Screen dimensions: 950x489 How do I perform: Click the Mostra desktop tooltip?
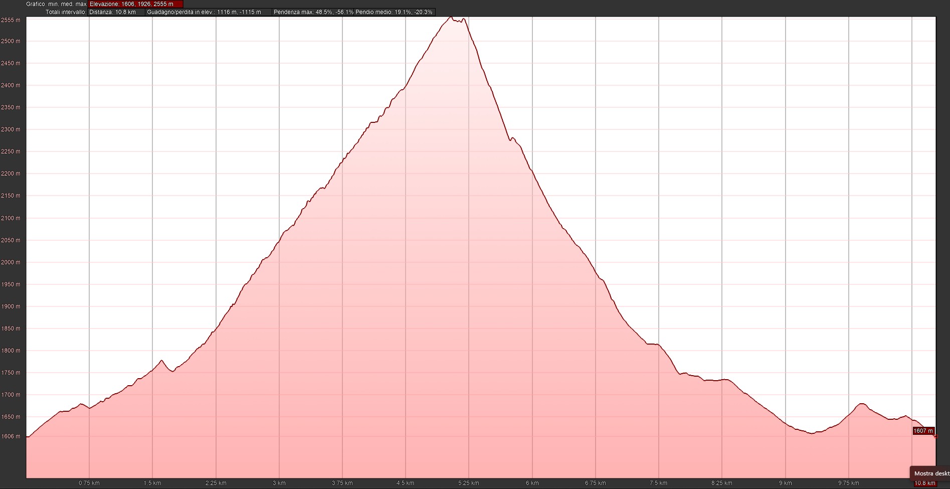(x=931, y=473)
